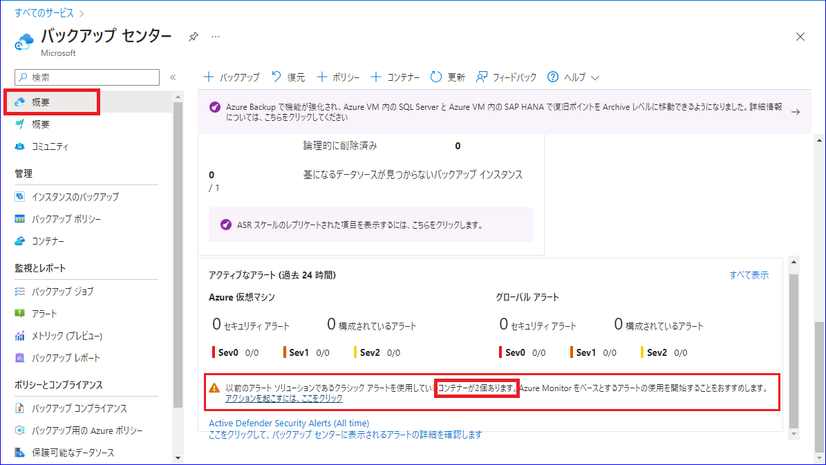The width and height of the screenshot is (826, 465).
Task: Click the scroll-up arrow beside the Azure Backup banner
Action: 818,140
